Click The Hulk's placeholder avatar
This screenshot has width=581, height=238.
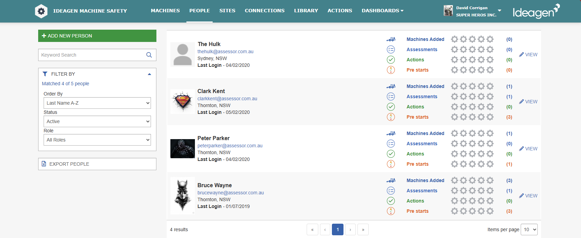point(183,55)
